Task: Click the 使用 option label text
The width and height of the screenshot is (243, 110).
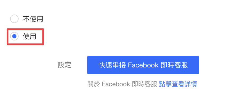Action: coord(29,36)
